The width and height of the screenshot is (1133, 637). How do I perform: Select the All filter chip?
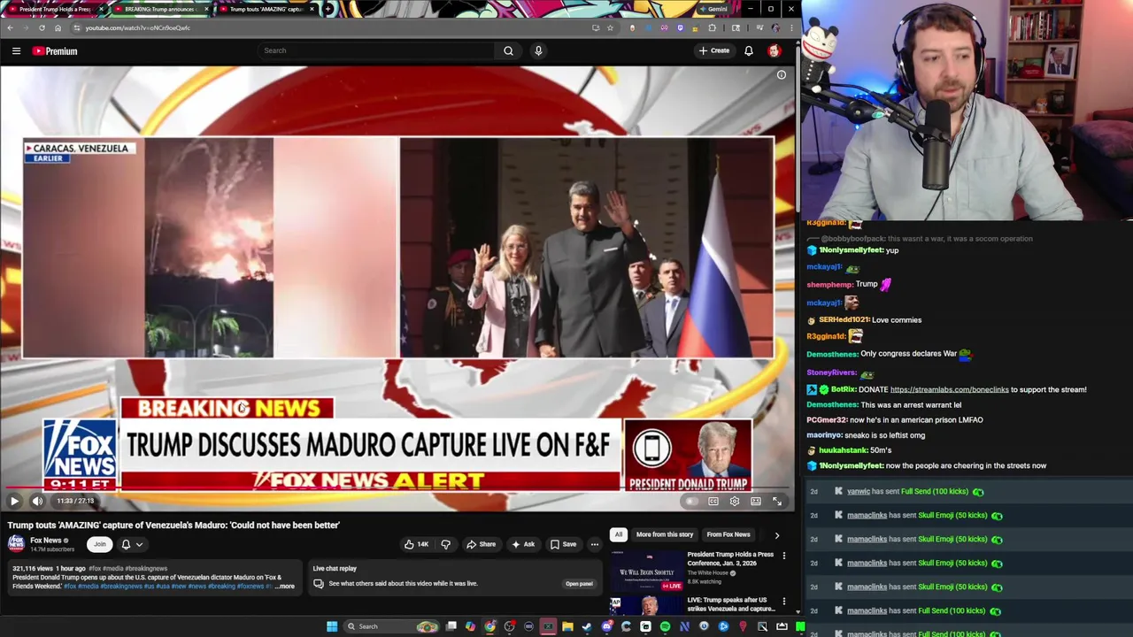click(x=619, y=534)
